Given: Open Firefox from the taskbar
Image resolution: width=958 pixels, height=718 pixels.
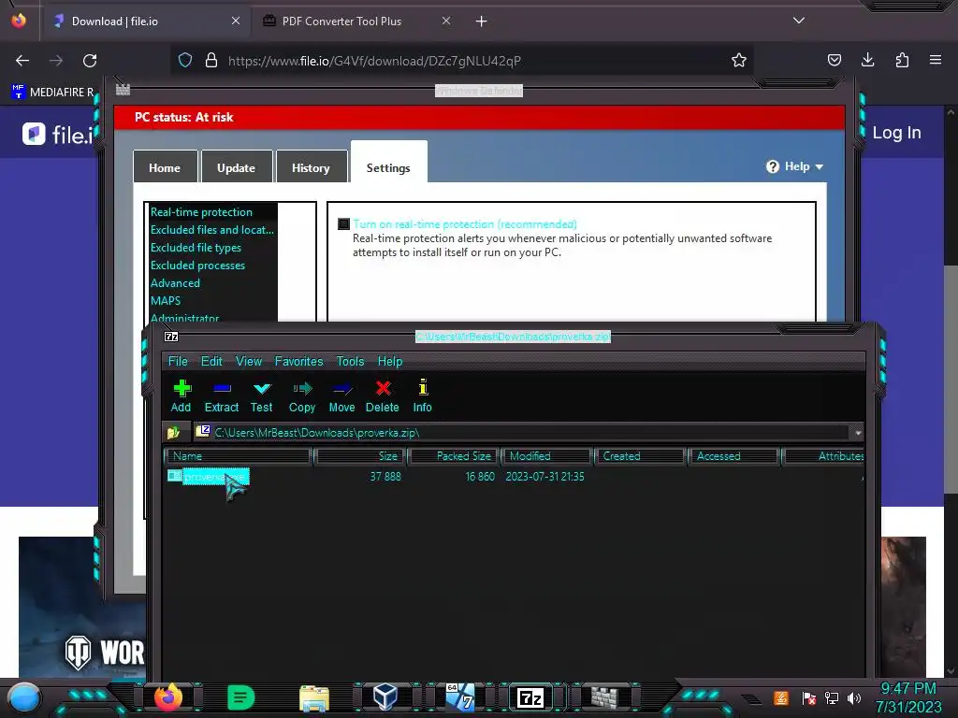Looking at the screenshot, I should coord(168,697).
